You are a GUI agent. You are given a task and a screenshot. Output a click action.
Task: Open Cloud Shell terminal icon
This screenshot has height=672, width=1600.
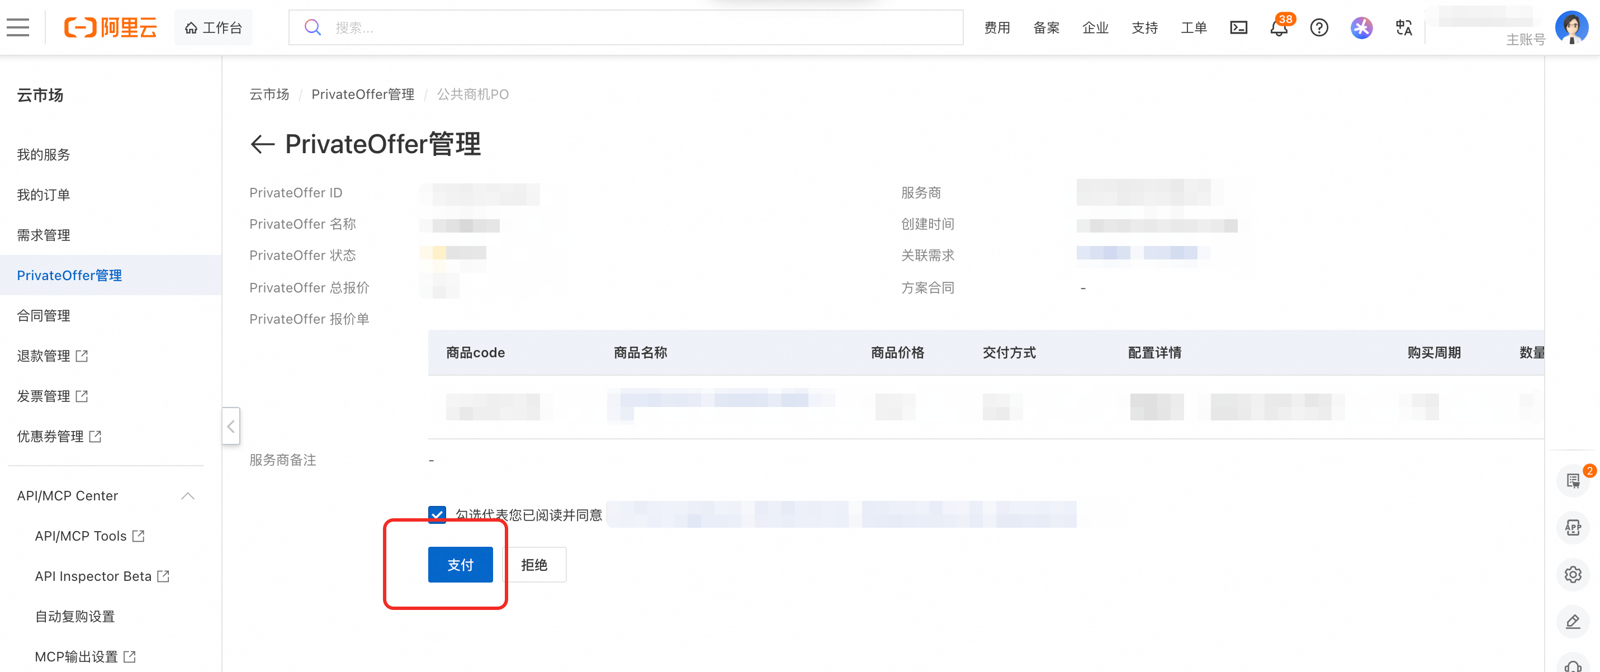[x=1238, y=27]
